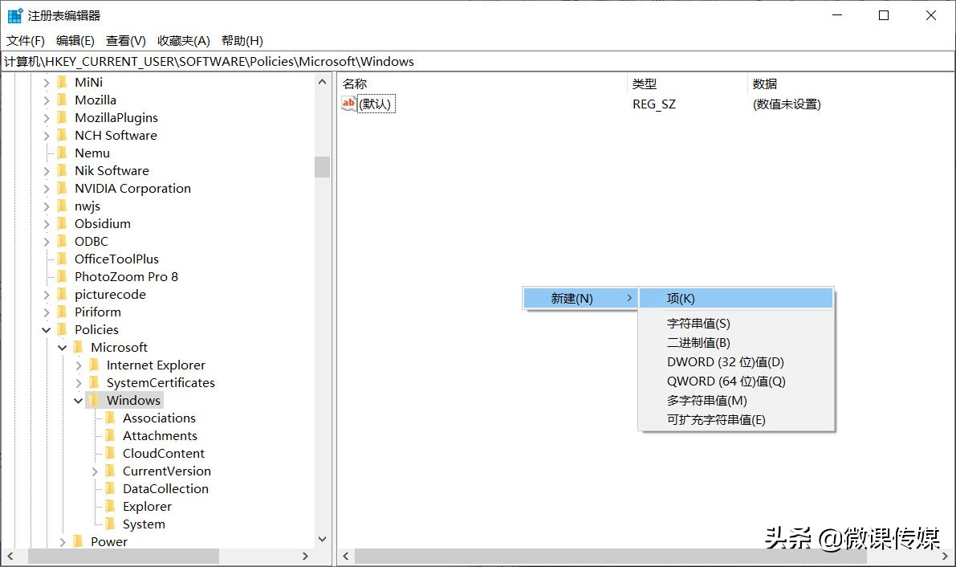Collapse the Policies key
This screenshot has height=567, width=956.
(x=46, y=329)
